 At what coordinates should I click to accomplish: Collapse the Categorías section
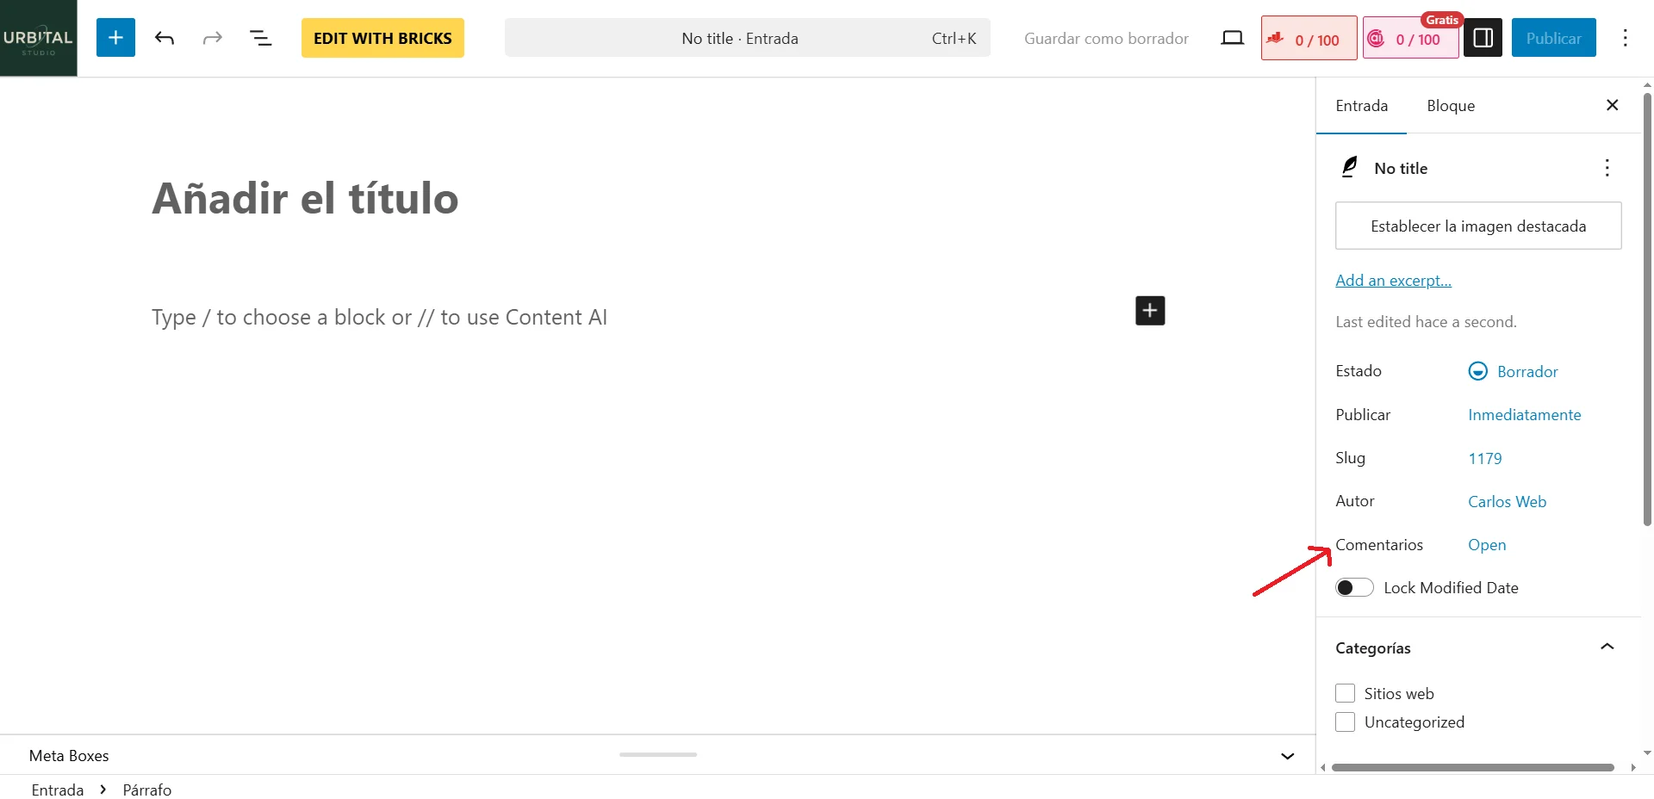click(1608, 647)
